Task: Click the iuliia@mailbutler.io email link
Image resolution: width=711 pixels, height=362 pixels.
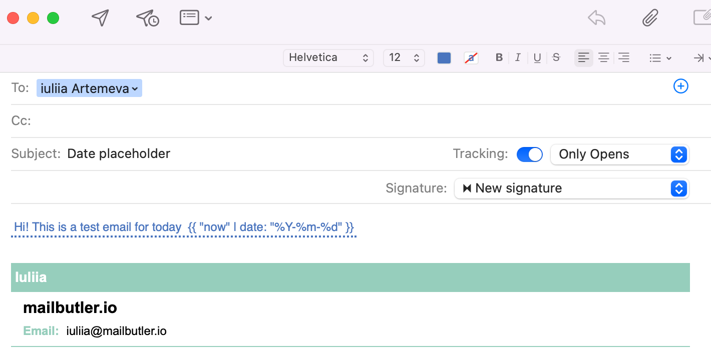Action: (116, 331)
